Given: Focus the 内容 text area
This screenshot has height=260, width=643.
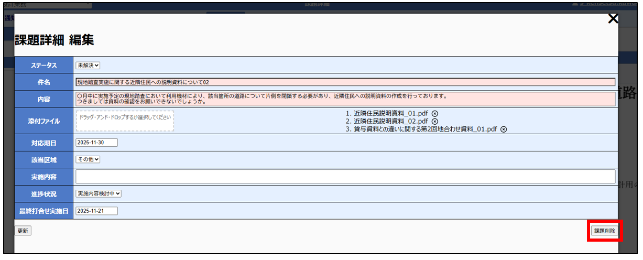Looking at the screenshot, I should click(345, 99).
